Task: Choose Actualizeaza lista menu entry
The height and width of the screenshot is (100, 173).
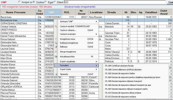Action: pyautogui.click(x=76, y=57)
